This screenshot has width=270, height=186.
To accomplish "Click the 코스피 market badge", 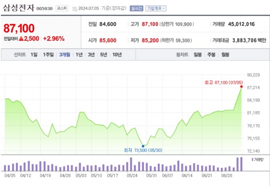I will (x=62, y=8).
